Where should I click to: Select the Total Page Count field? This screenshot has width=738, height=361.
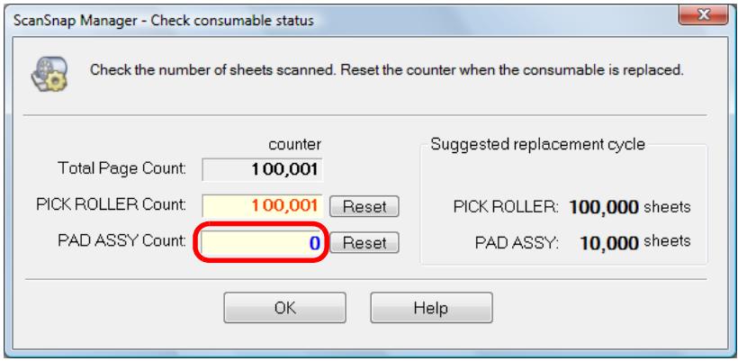click(x=262, y=169)
